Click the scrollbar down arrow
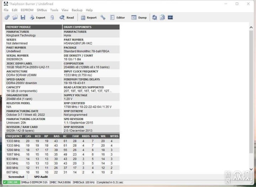The height and width of the screenshot is (187, 256). point(251,169)
